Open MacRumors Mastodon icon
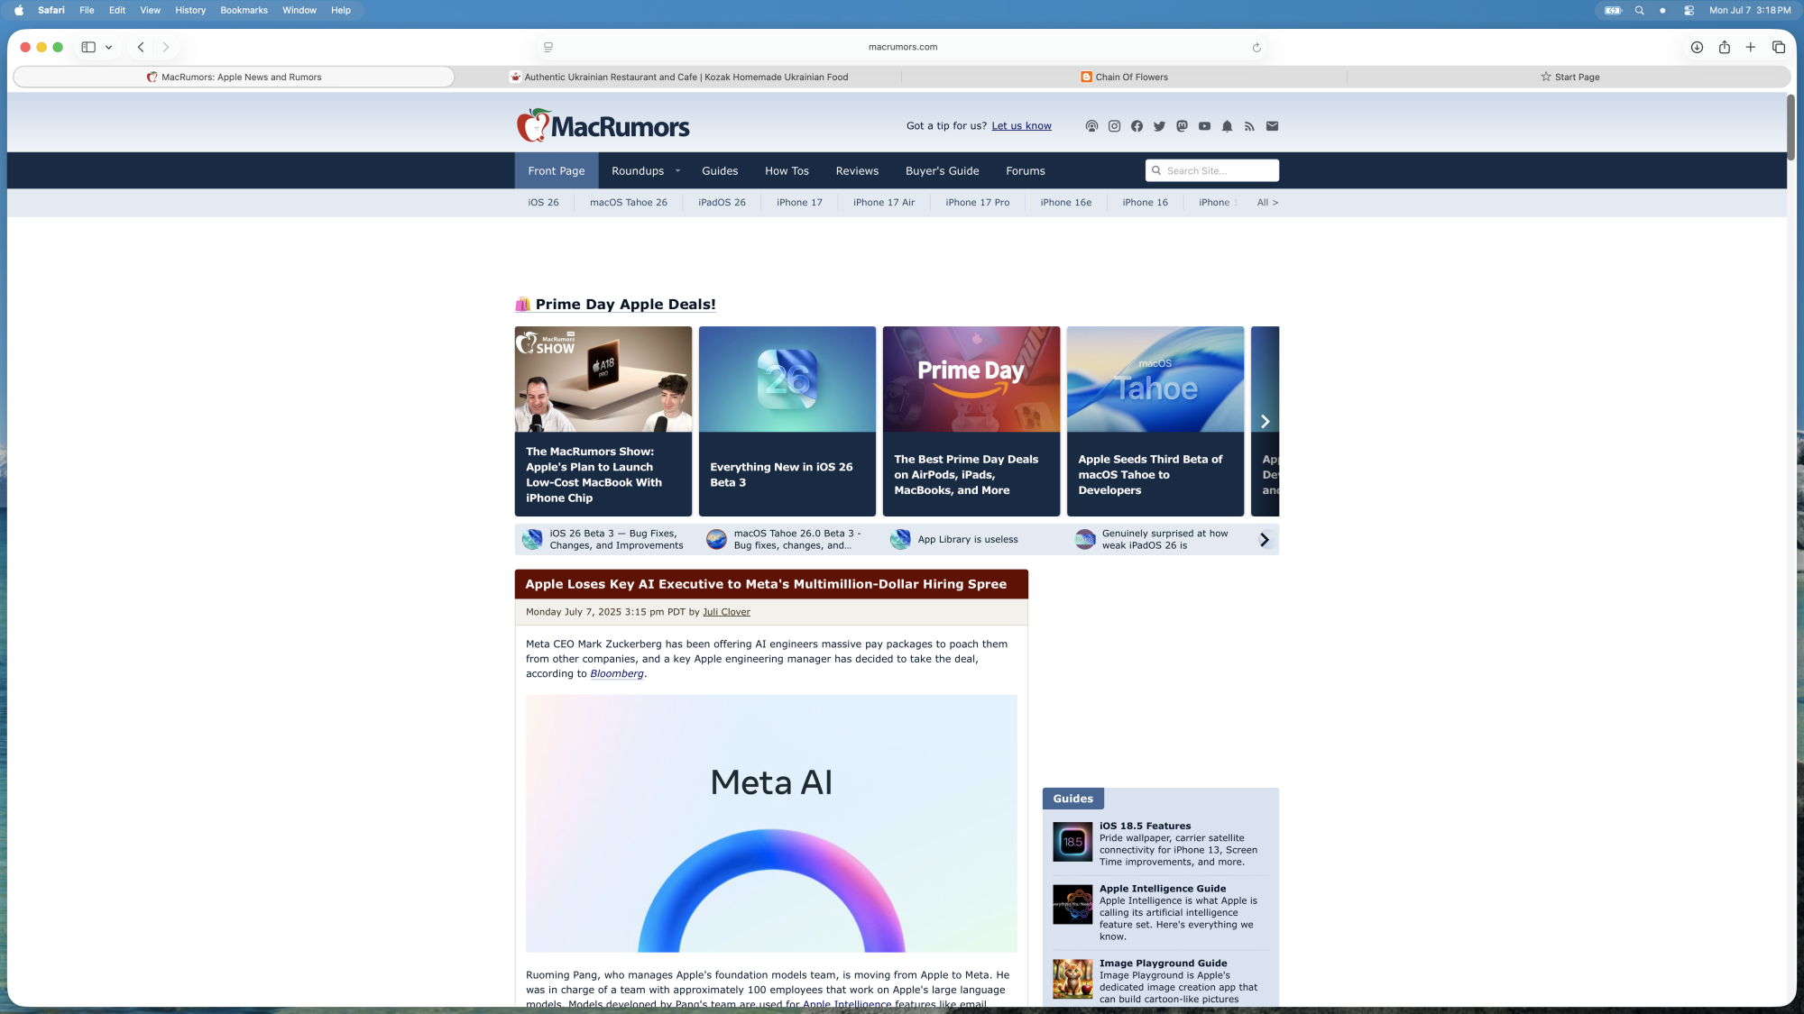 1182,126
